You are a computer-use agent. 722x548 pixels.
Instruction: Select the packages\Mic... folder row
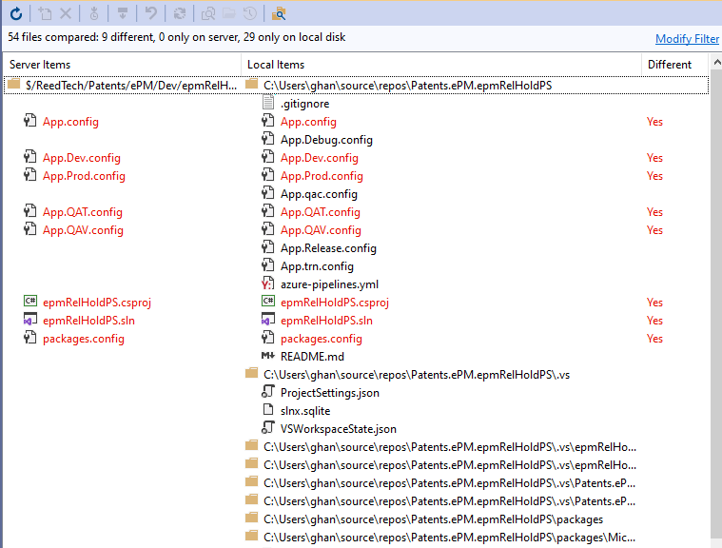449,537
